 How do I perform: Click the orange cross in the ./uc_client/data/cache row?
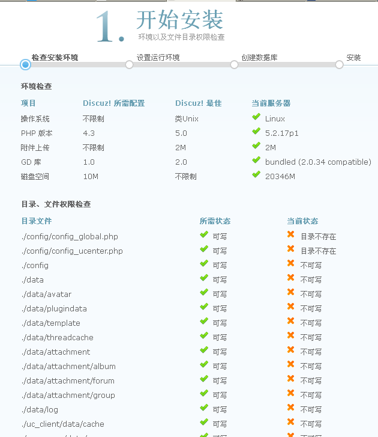(x=290, y=422)
